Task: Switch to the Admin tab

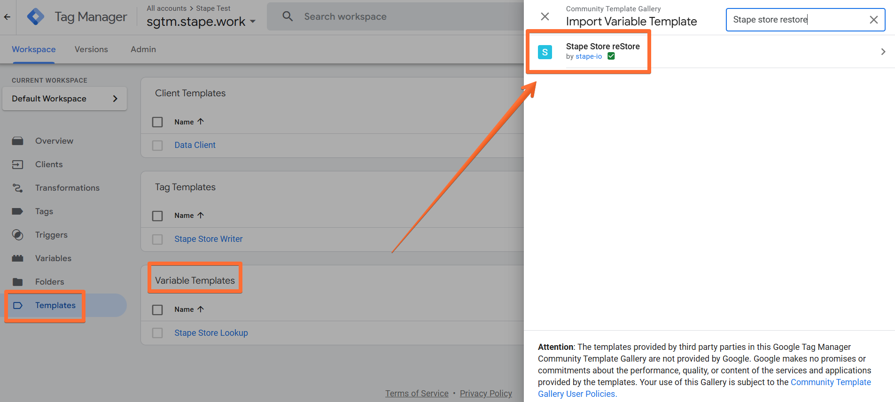Action: tap(143, 49)
